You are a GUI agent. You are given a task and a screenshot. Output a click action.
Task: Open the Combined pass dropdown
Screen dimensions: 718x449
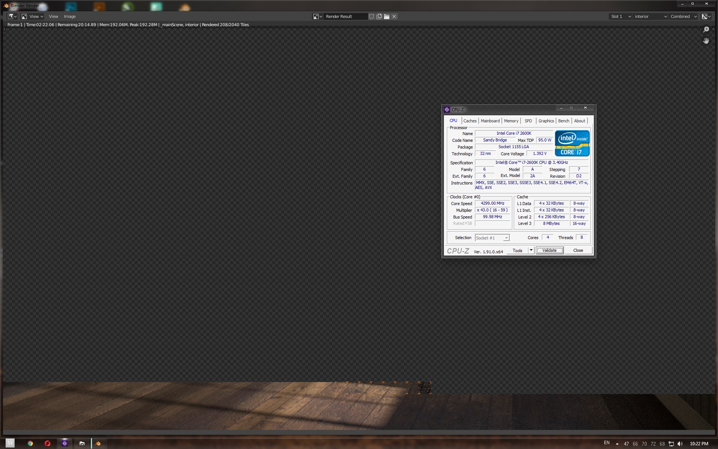(x=683, y=16)
